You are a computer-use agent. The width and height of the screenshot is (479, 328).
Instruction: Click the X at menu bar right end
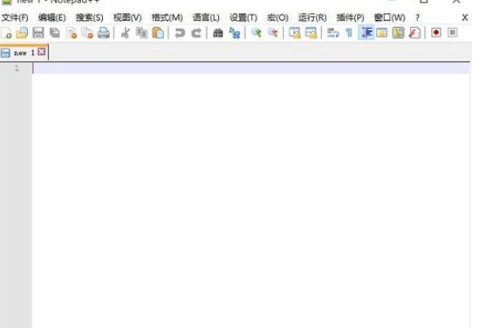tap(465, 17)
